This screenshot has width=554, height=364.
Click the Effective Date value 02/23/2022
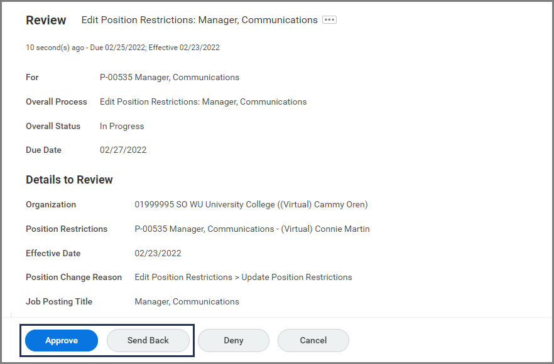158,253
